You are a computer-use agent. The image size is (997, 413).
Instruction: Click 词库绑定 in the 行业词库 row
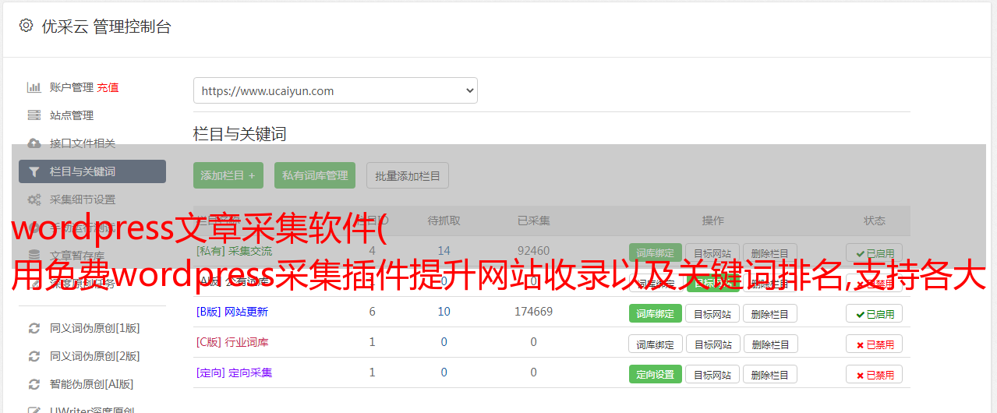(x=656, y=344)
